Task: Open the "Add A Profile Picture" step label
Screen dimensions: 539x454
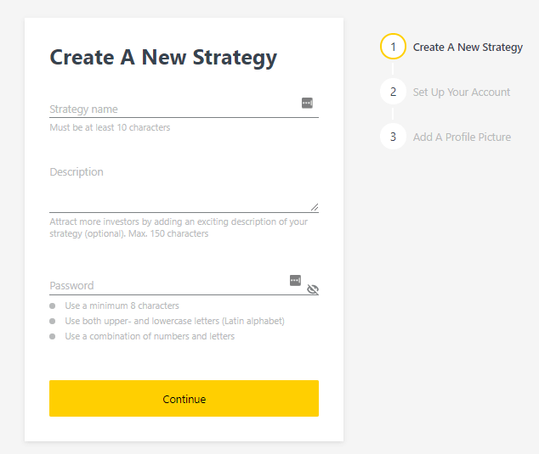Action: click(x=462, y=137)
